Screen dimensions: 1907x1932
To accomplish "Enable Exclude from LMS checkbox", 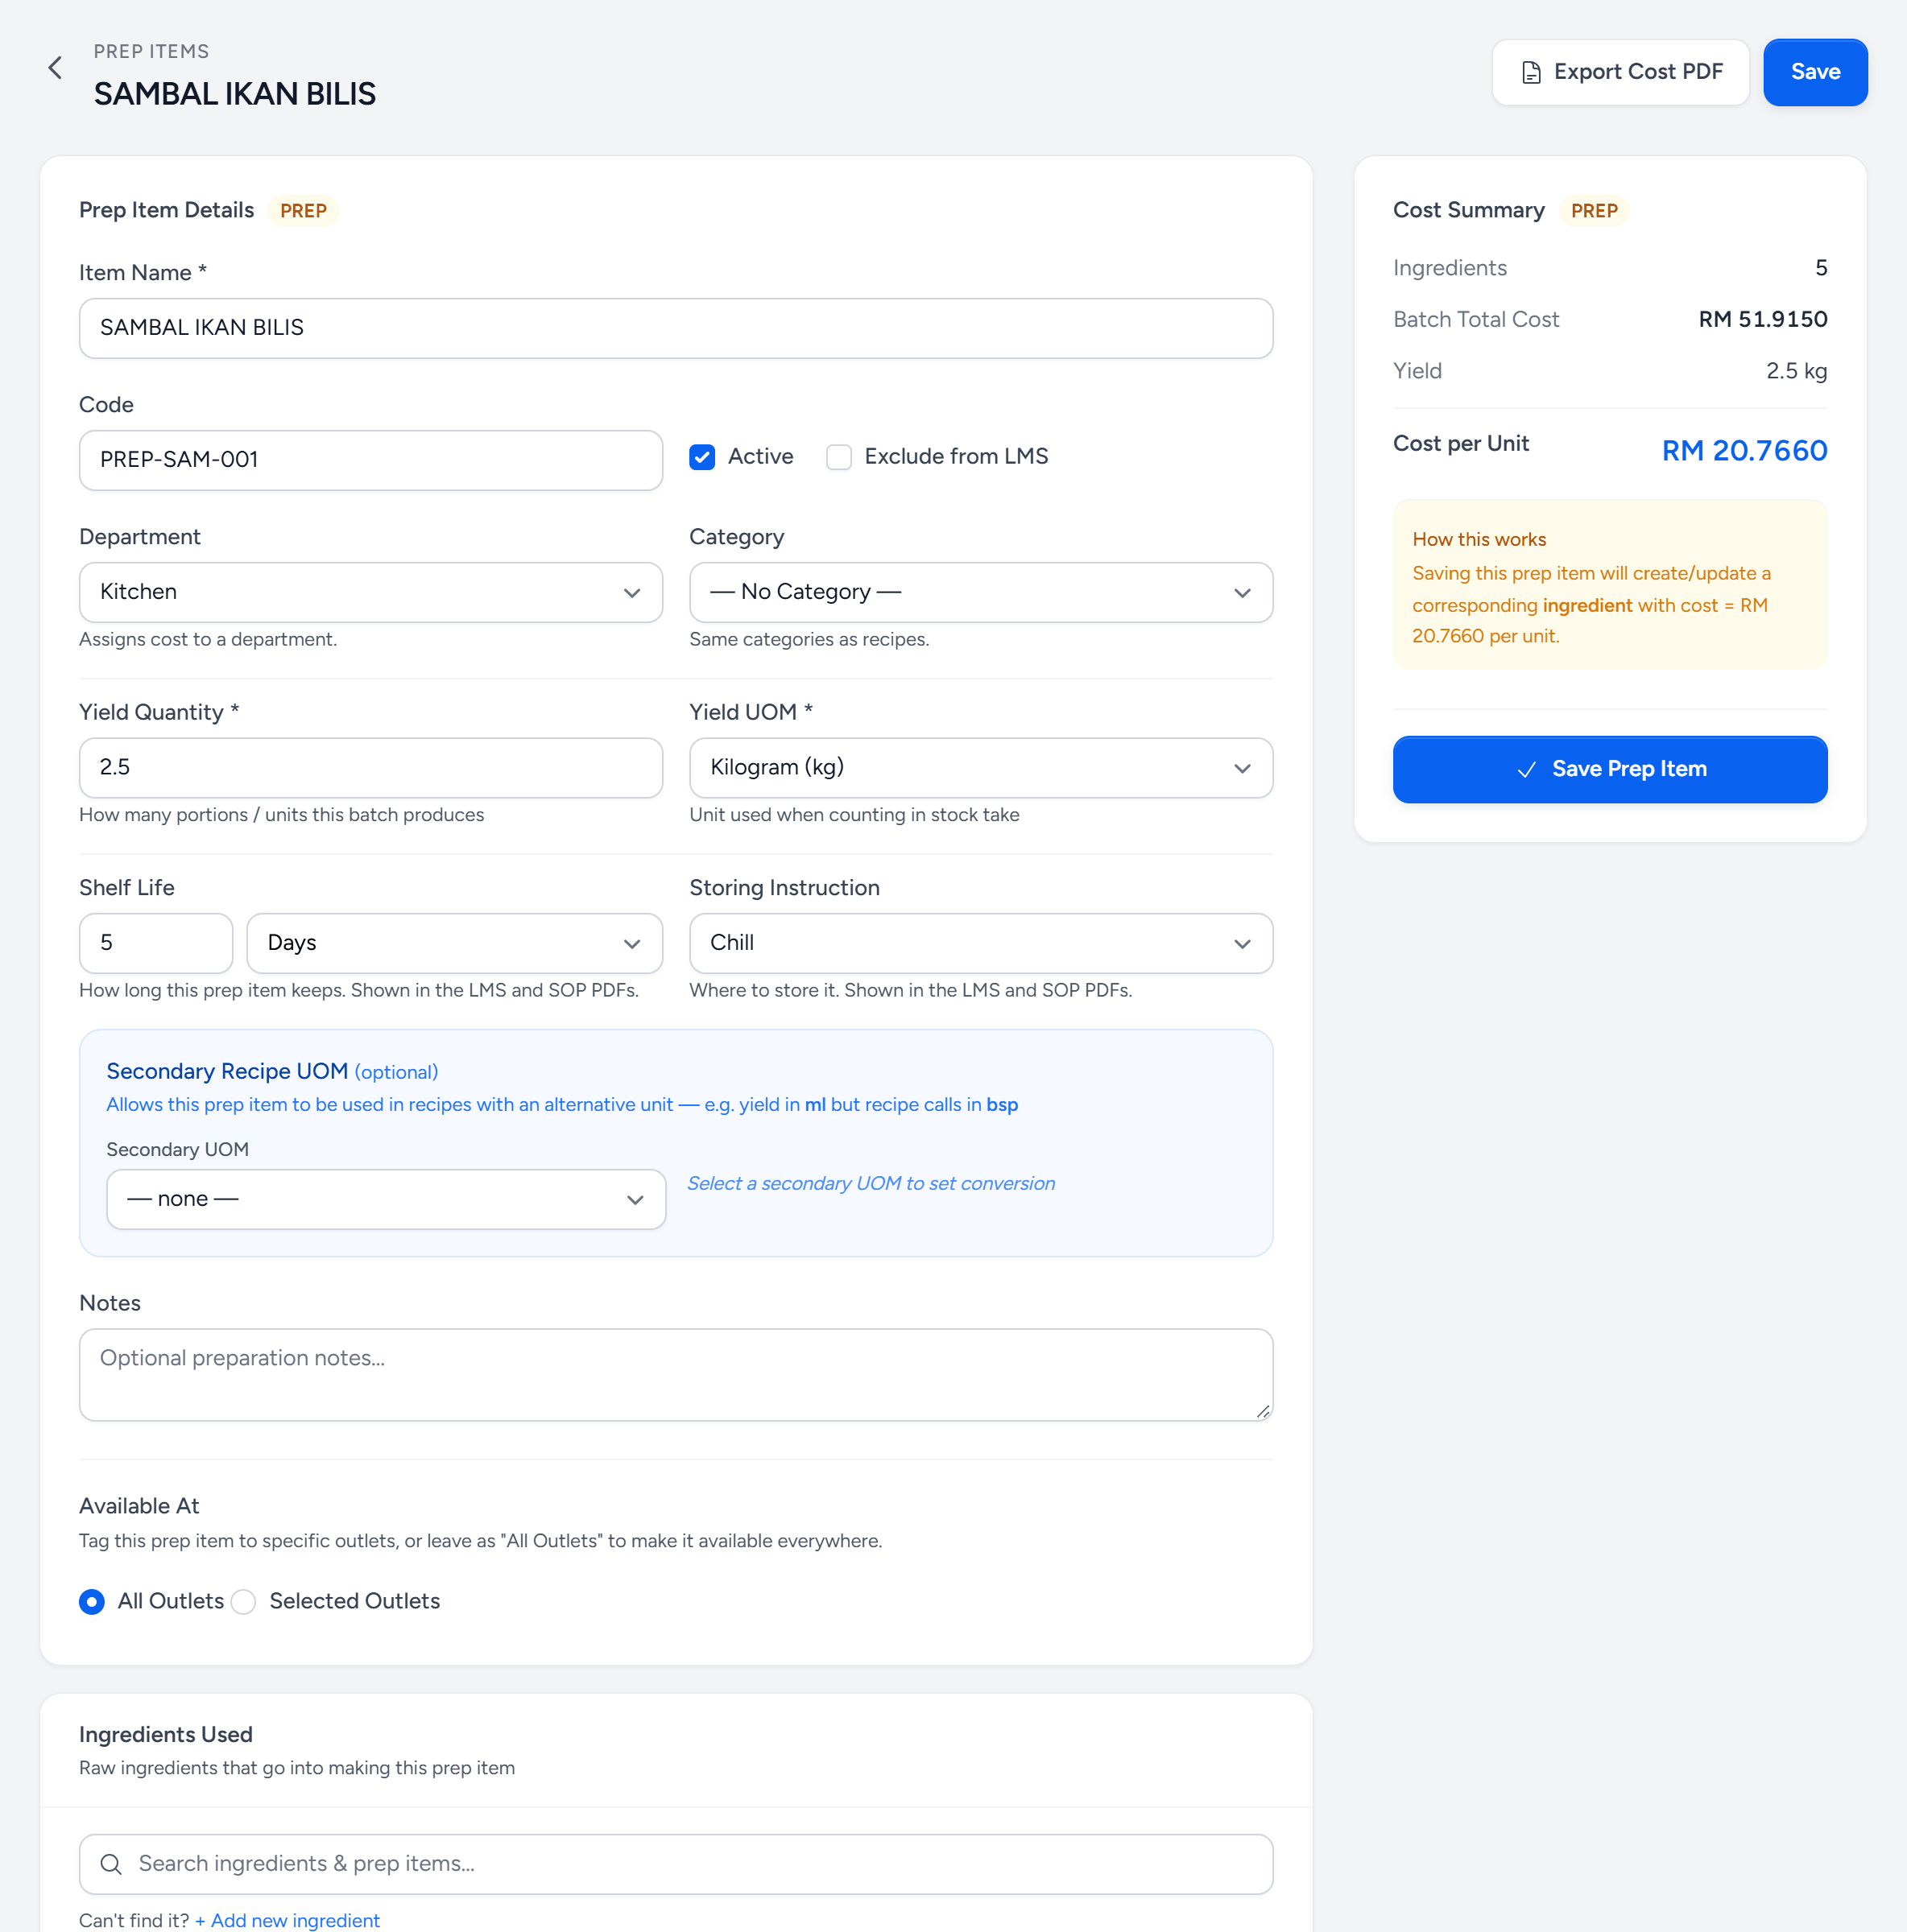I will pos(838,457).
